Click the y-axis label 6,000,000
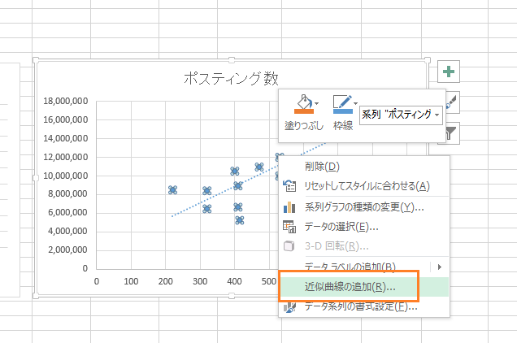This screenshot has height=343, width=517. click(x=68, y=212)
